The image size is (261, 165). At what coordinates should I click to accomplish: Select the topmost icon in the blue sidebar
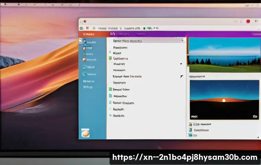click(85, 42)
